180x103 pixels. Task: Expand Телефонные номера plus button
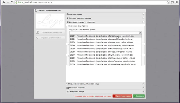(143, 92)
